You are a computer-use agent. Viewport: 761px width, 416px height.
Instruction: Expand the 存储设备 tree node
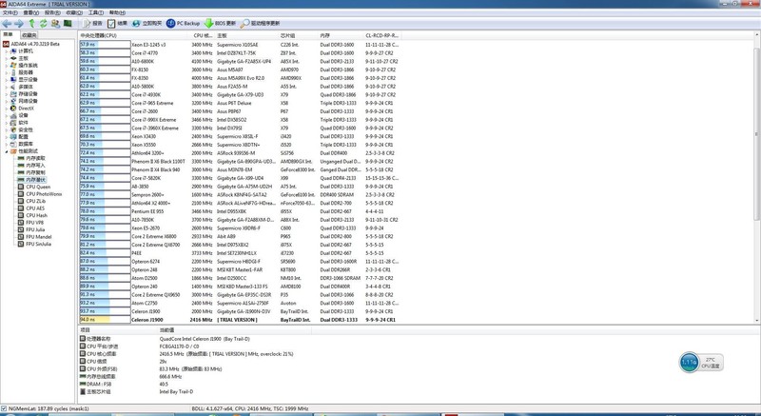pos(7,93)
